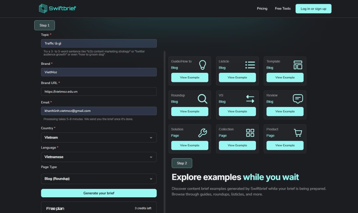Open the Pricing menu item
Screen dimensions: 358x213
(262, 8)
